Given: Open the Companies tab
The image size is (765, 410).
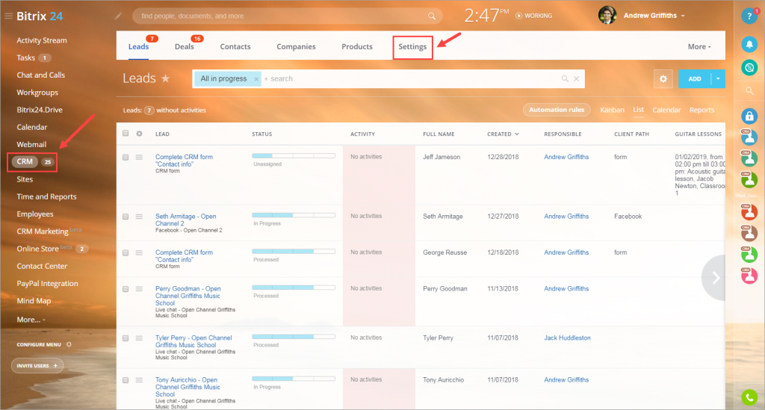Looking at the screenshot, I should (296, 47).
